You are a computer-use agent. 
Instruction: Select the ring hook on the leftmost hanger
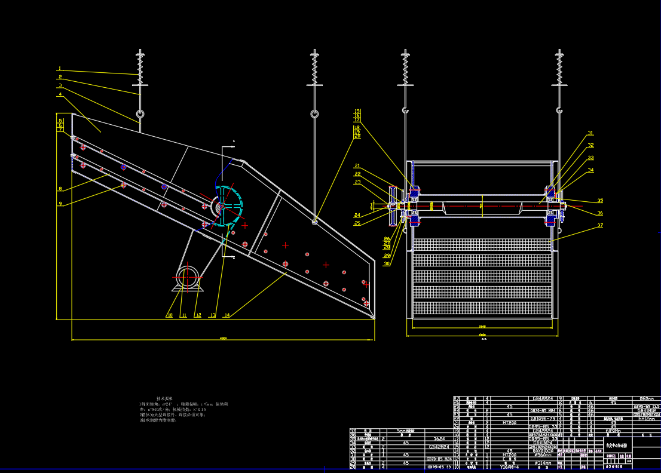pyautogui.click(x=140, y=114)
